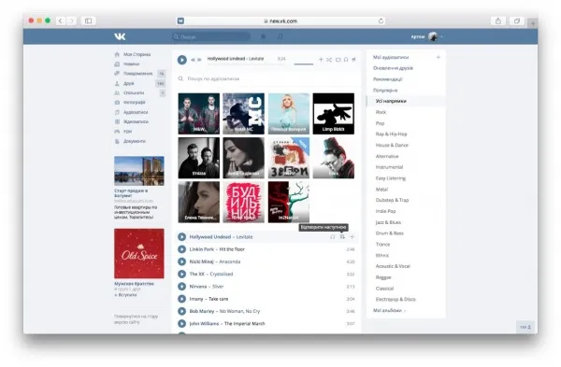This screenshot has width=561, height=367.
Task: Select Рекомендації in the right panel
Action: pos(387,79)
